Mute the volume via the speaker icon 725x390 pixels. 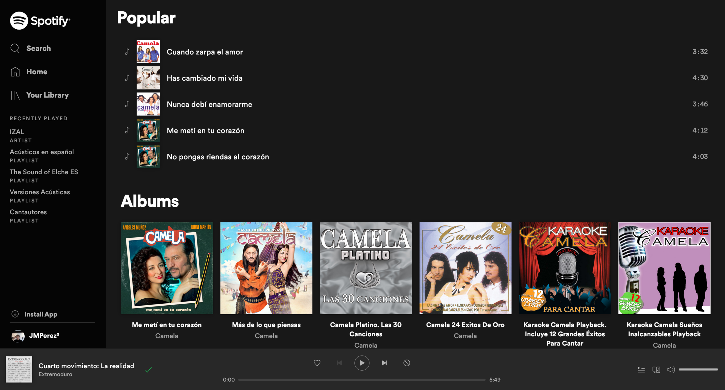(x=671, y=370)
